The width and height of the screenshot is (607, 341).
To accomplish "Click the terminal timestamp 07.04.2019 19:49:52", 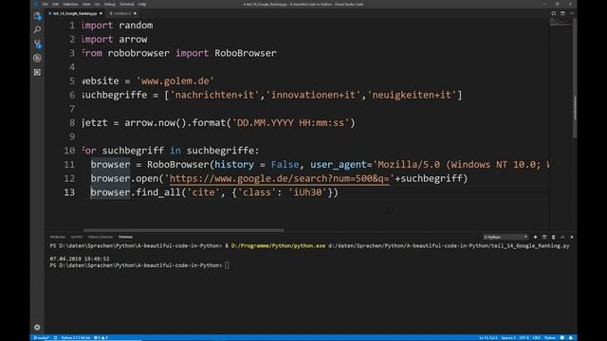I will (x=80, y=259).
